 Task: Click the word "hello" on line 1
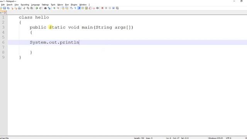click(x=42, y=17)
